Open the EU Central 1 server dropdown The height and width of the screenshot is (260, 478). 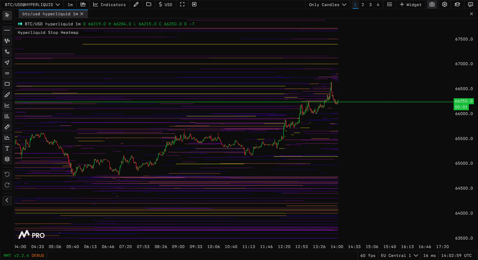point(400,255)
